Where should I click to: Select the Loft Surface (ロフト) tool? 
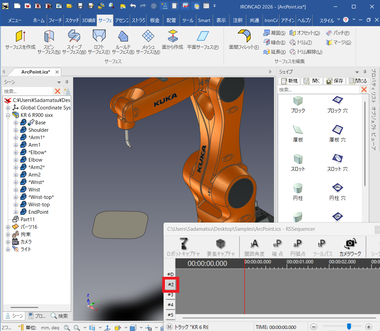(x=99, y=42)
